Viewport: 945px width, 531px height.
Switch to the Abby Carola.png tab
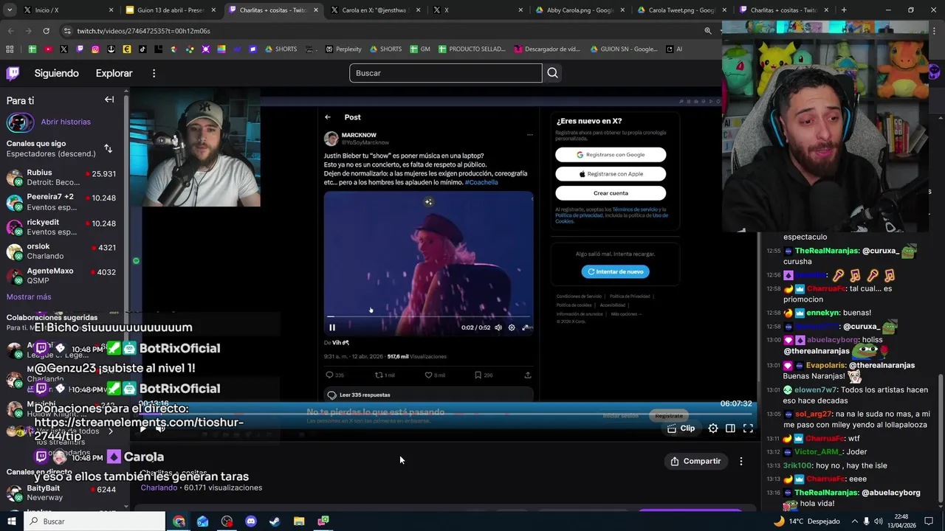click(x=580, y=10)
